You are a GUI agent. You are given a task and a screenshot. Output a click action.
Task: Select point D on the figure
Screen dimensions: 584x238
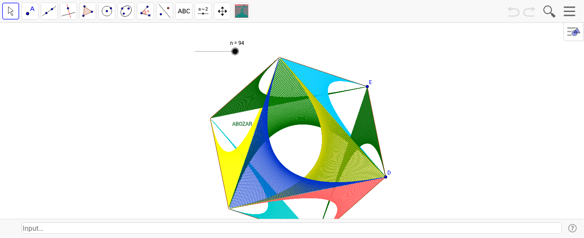385,177
